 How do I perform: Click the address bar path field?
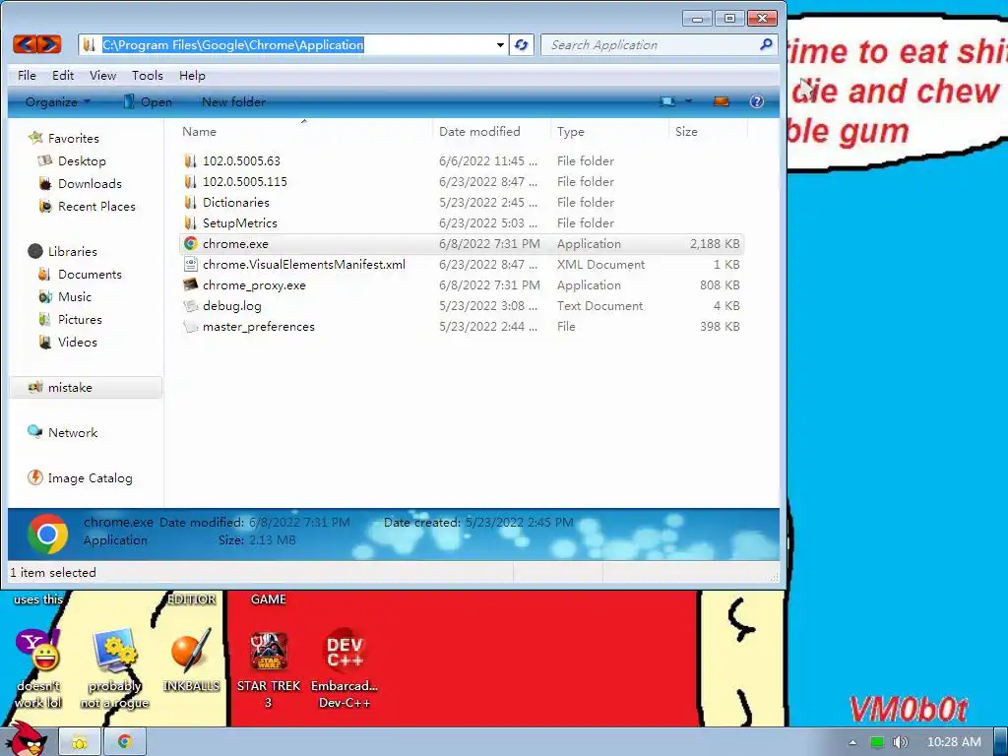click(x=293, y=45)
